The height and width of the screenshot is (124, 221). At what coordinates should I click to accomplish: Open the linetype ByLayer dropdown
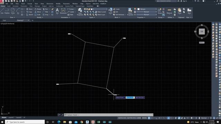tap(146, 14)
